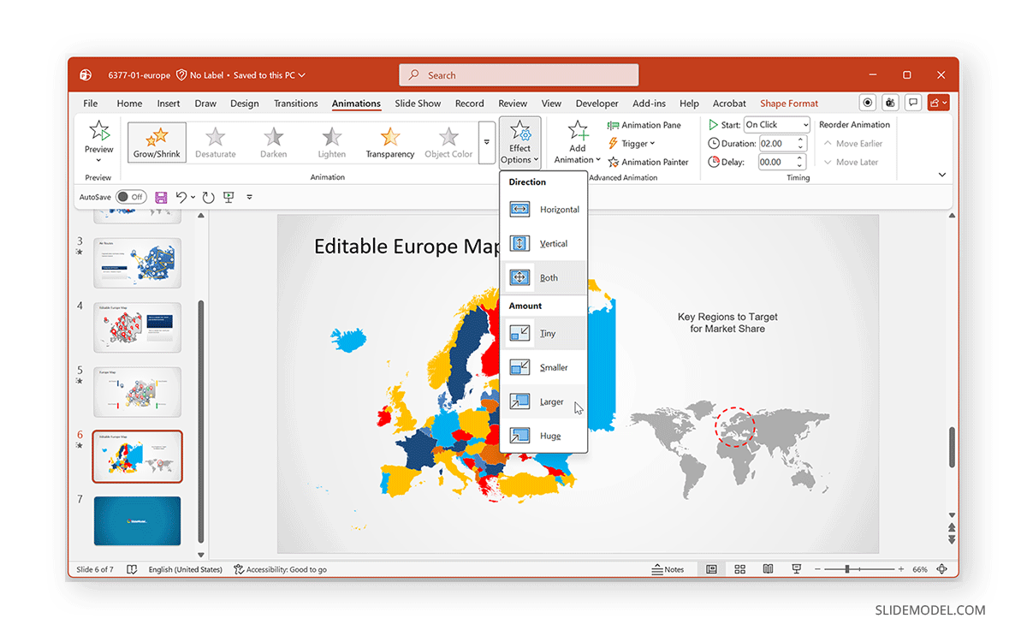The width and height of the screenshot is (1027, 636).
Task: Open the Animation Pane
Action: click(x=644, y=125)
